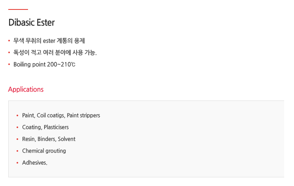
Task: Click the red bullet before Resin, Binders
Action: pyautogui.click(x=17, y=139)
